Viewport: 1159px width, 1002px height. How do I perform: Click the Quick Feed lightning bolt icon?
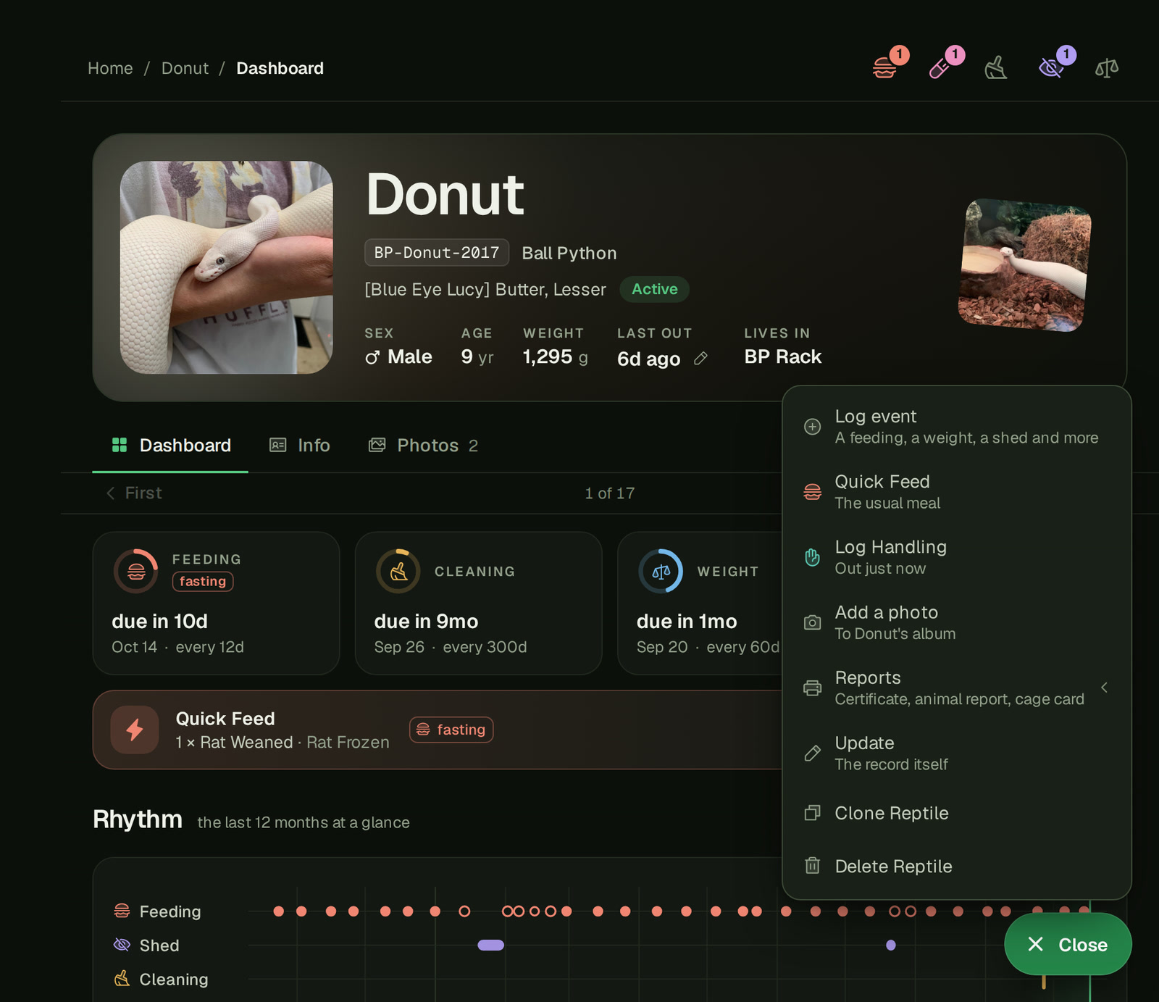(135, 730)
